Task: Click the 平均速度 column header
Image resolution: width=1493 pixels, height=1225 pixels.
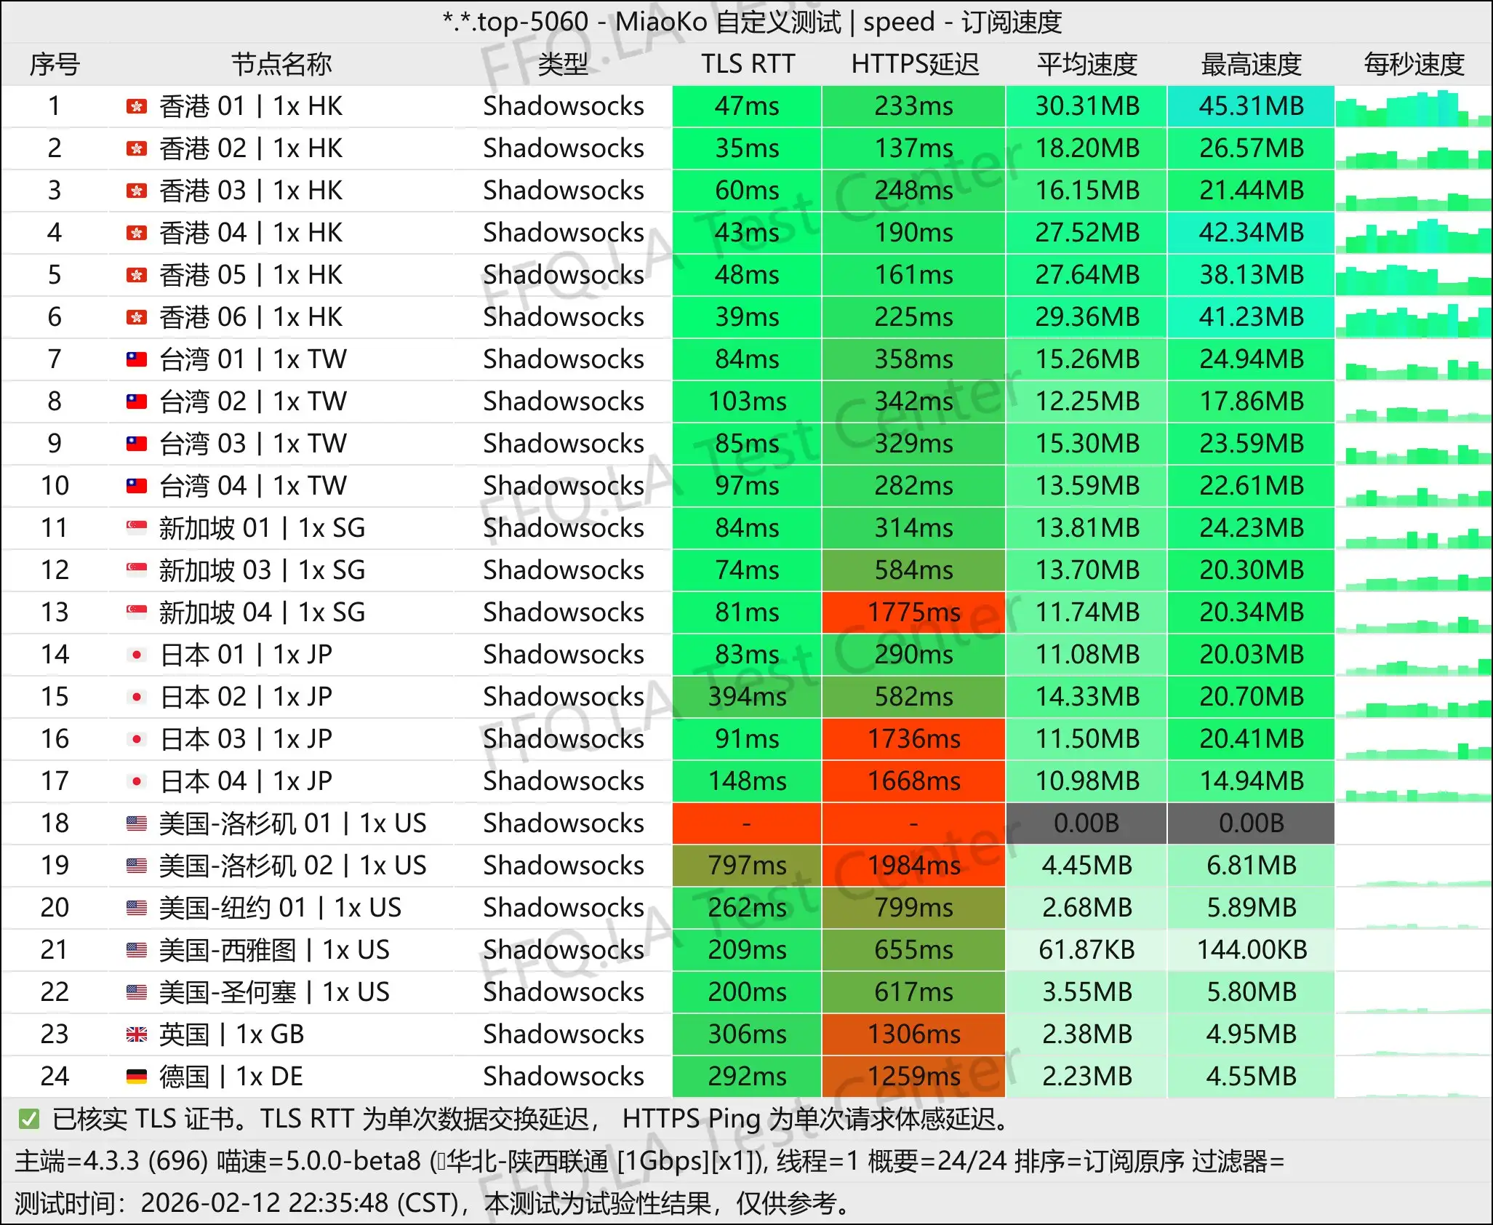Action: point(1086,65)
